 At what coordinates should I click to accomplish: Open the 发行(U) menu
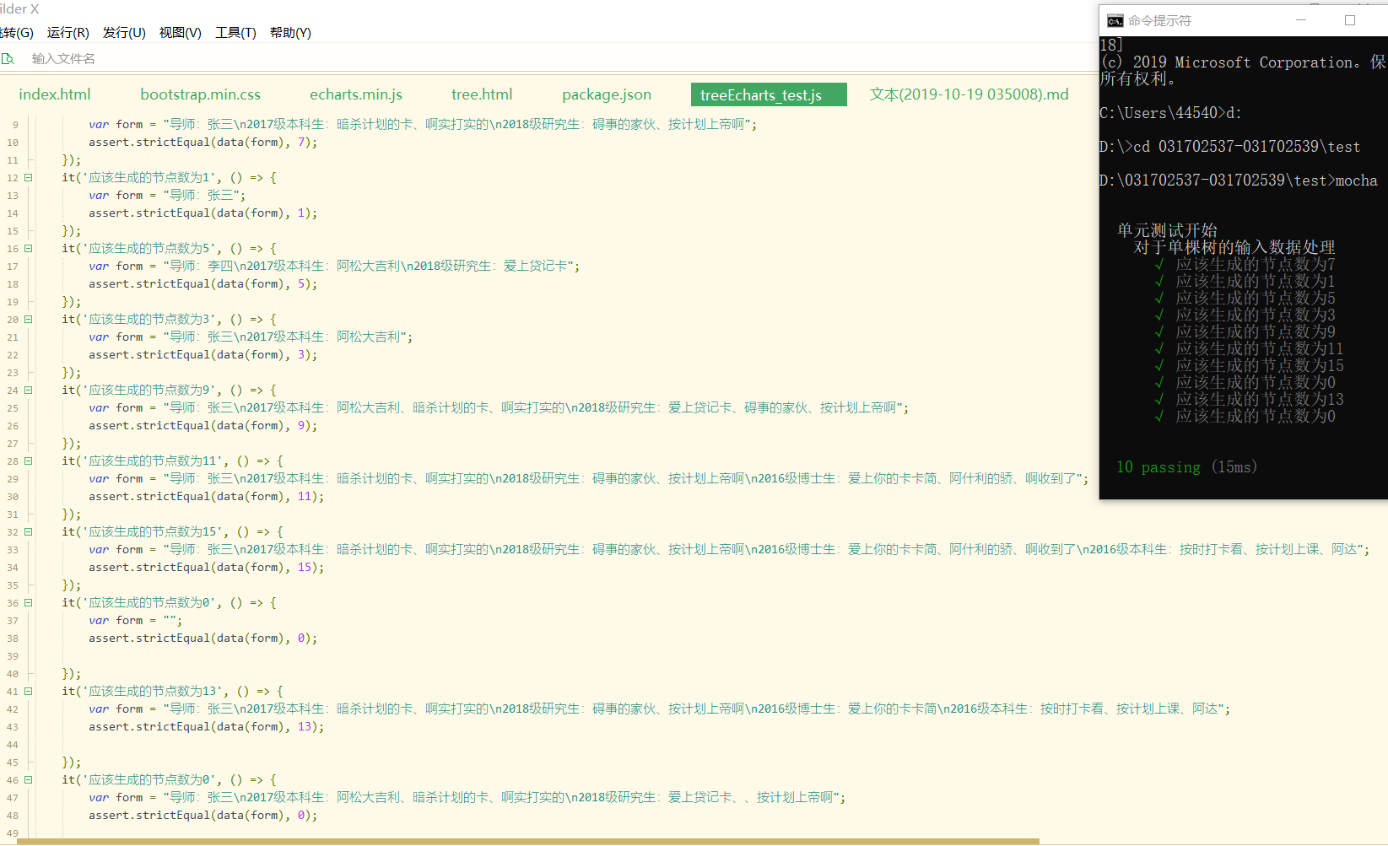124,33
